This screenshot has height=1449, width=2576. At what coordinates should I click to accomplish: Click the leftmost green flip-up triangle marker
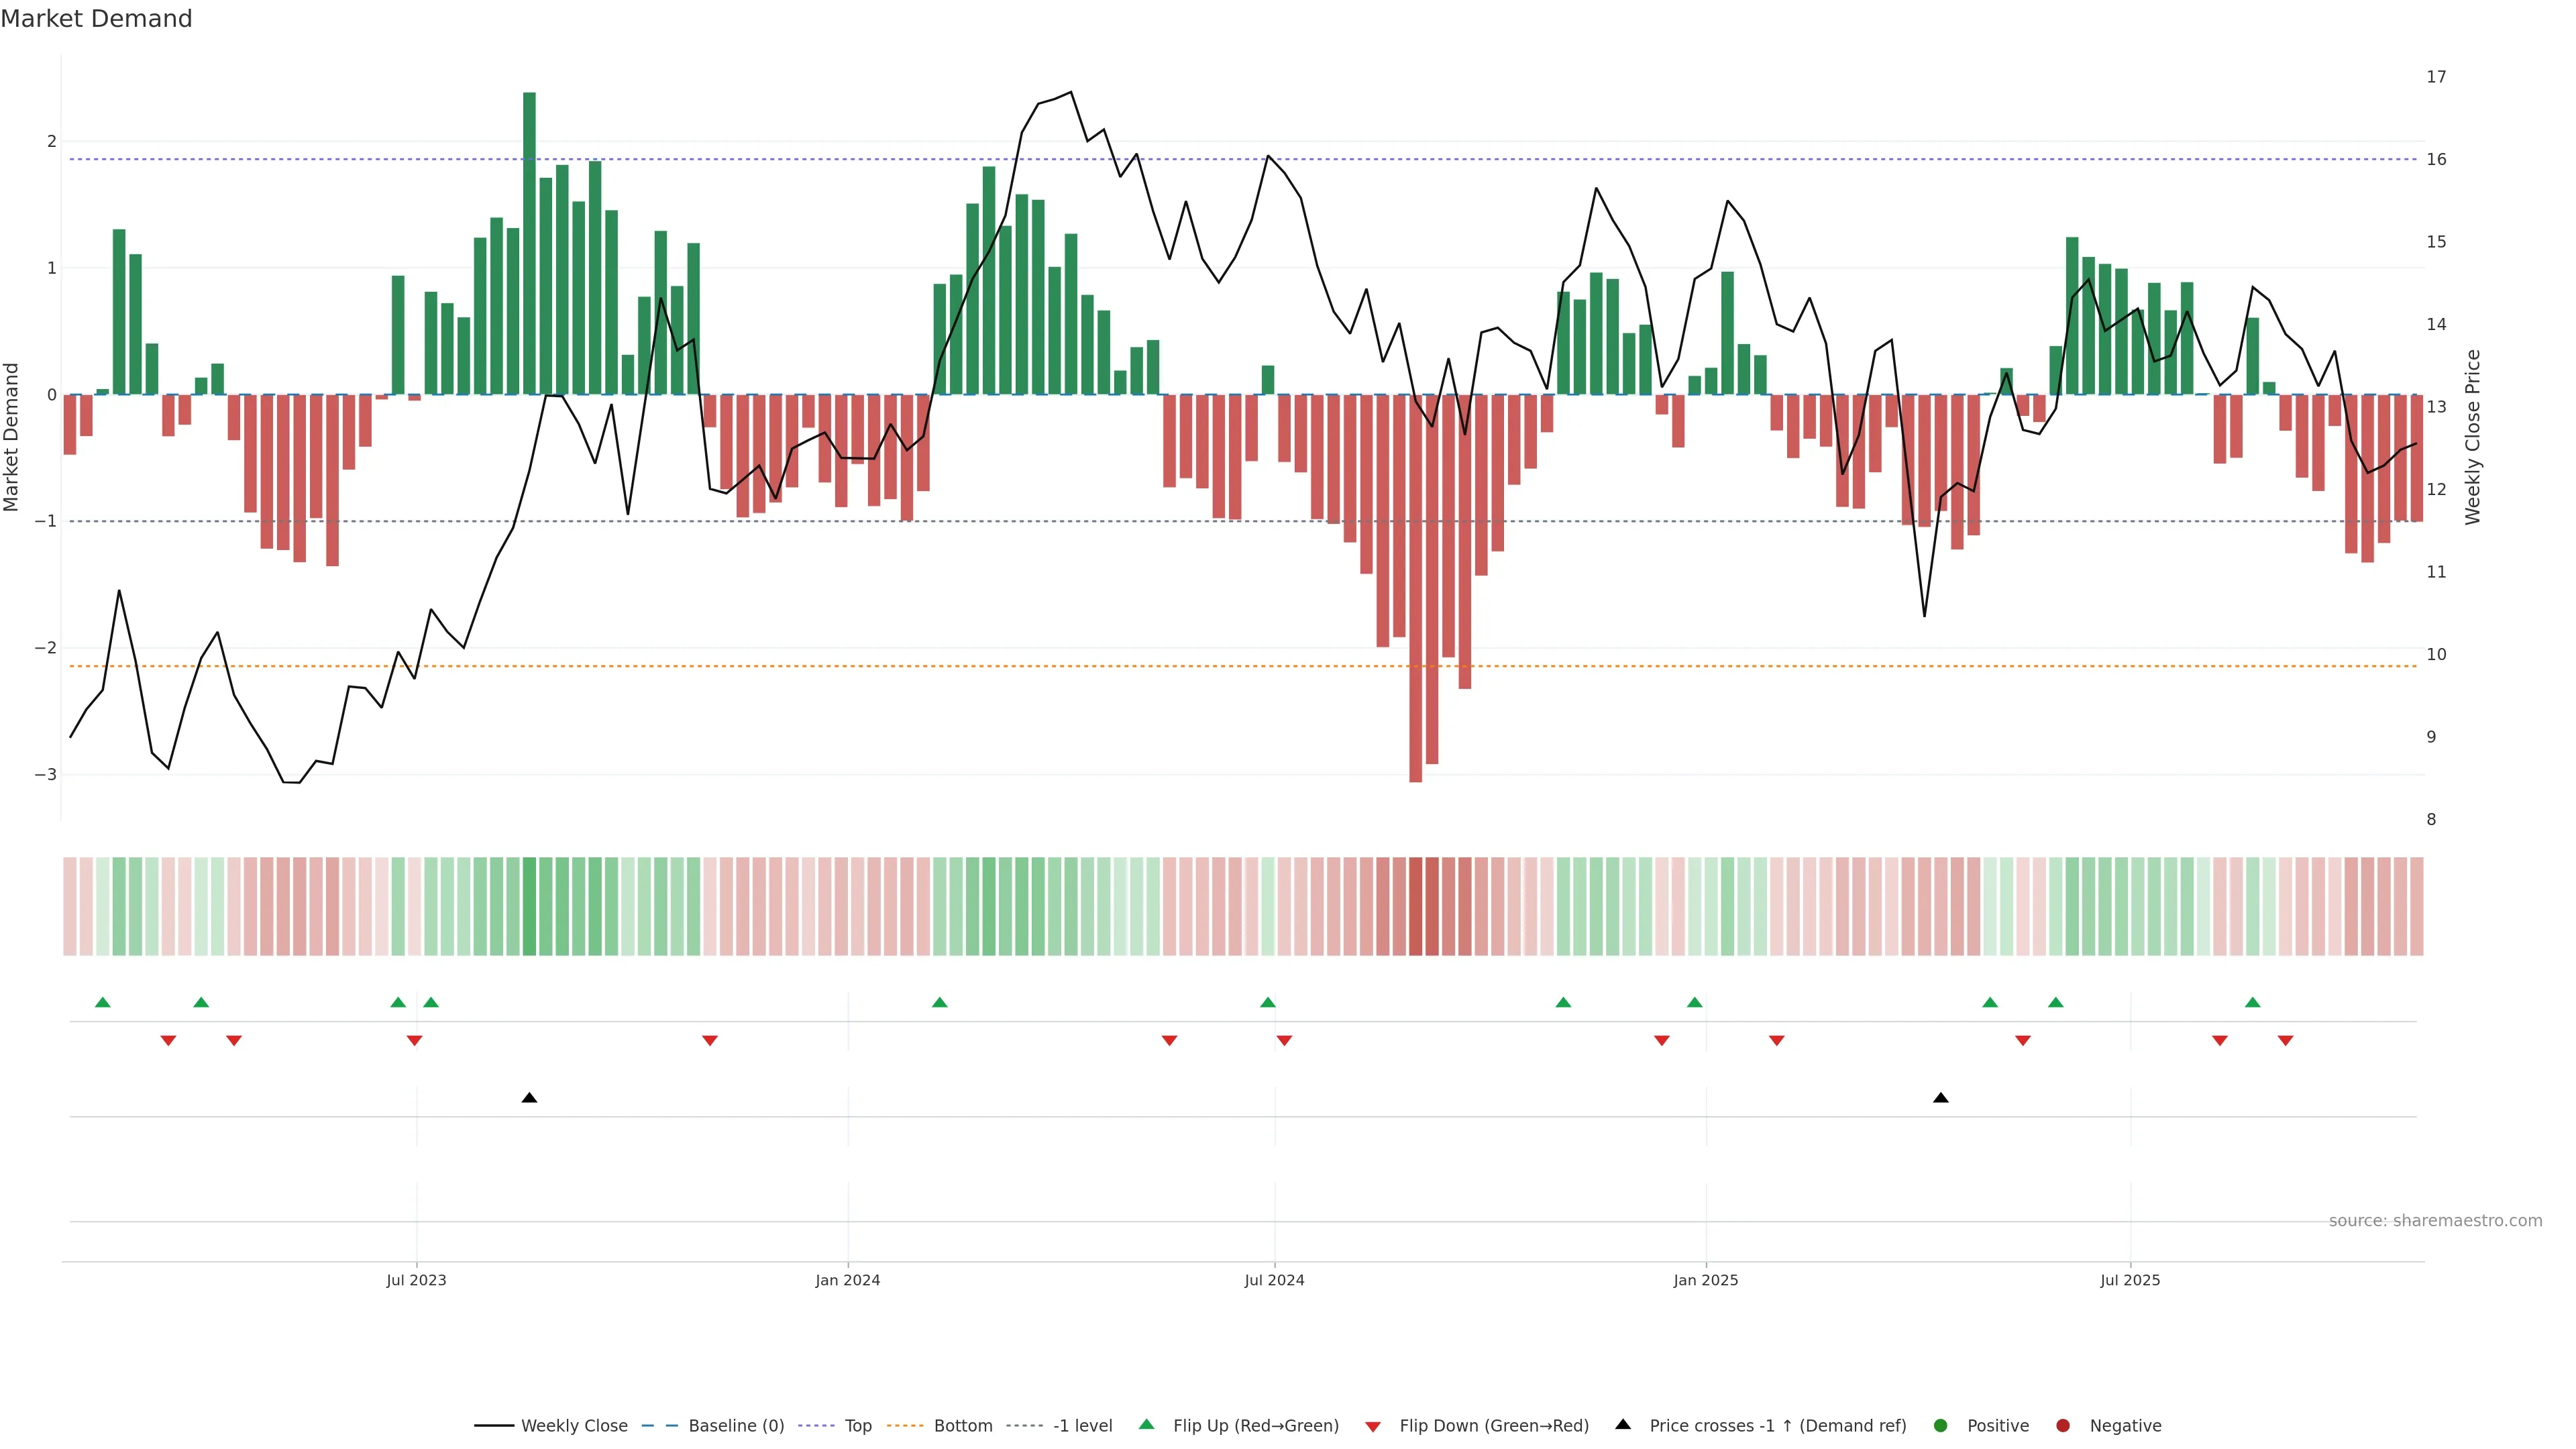102,1002
